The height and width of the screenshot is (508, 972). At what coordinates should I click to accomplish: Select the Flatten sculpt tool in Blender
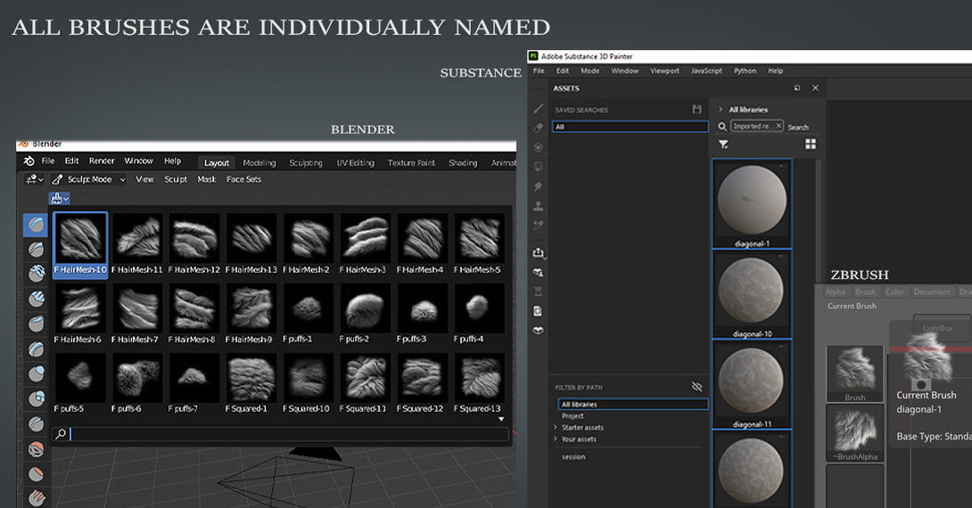(x=36, y=473)
